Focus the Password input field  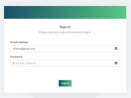(65, 63)
